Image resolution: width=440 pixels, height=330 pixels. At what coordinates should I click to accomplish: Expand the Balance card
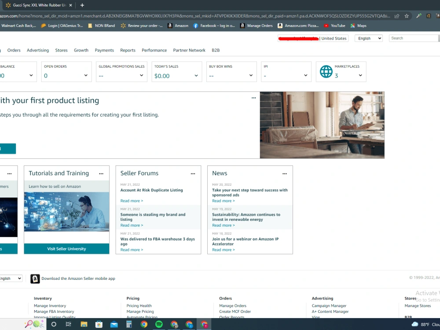click(31, 75)
